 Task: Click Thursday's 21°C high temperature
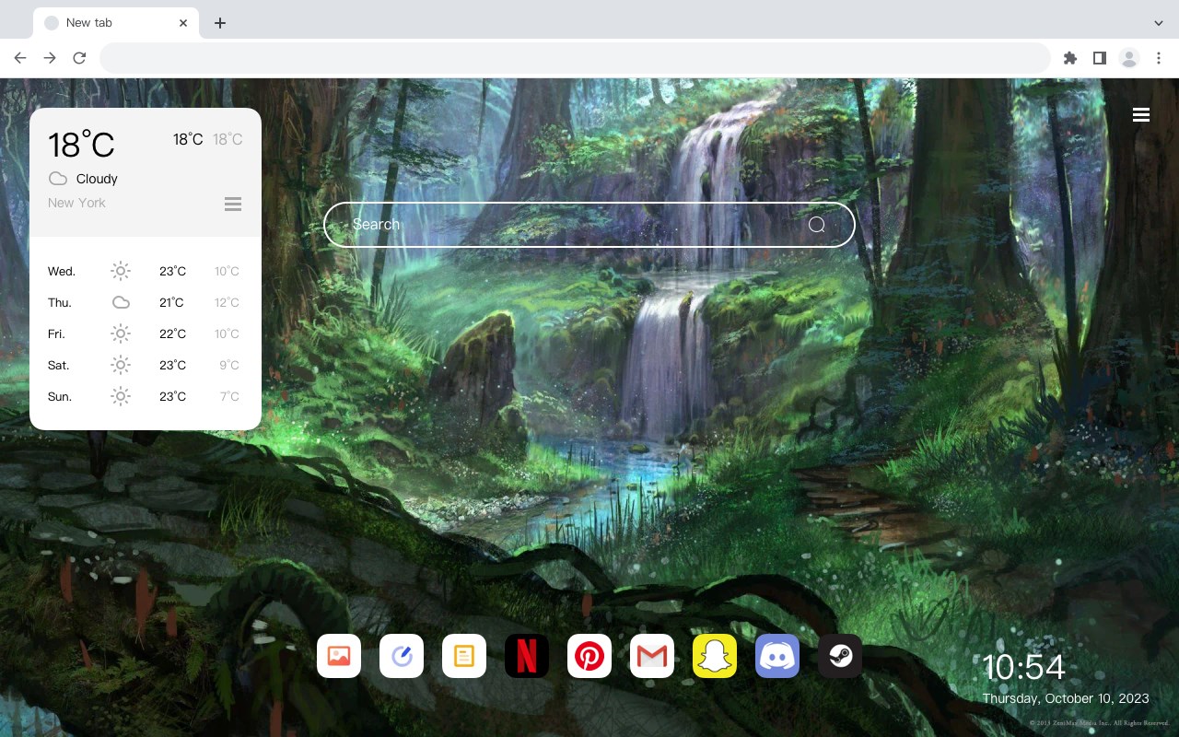tap(172, 302)
